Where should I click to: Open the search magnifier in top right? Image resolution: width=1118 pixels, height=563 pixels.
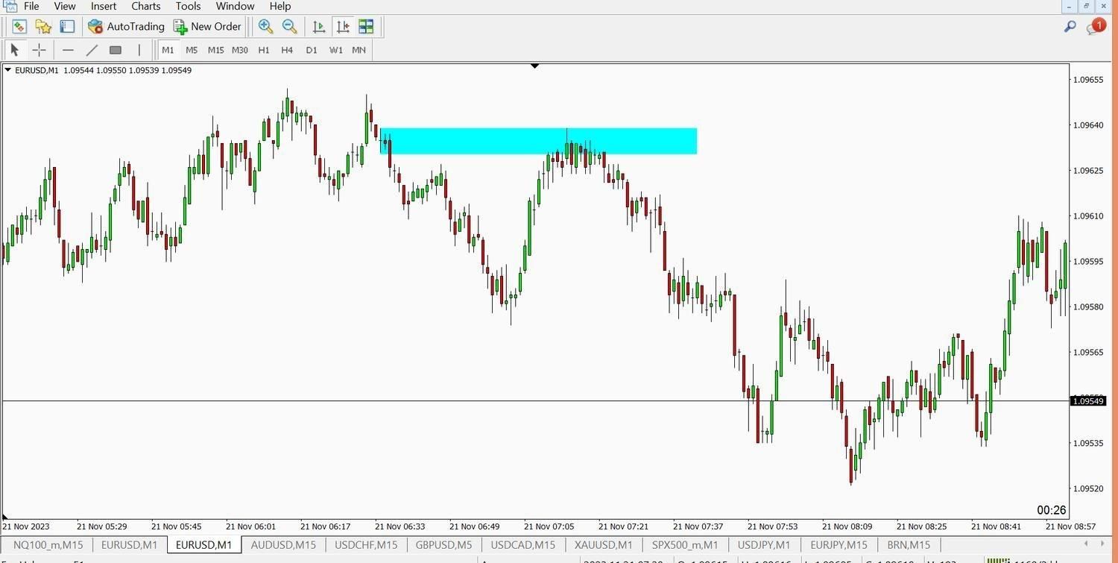click(x=1070, y=27)
